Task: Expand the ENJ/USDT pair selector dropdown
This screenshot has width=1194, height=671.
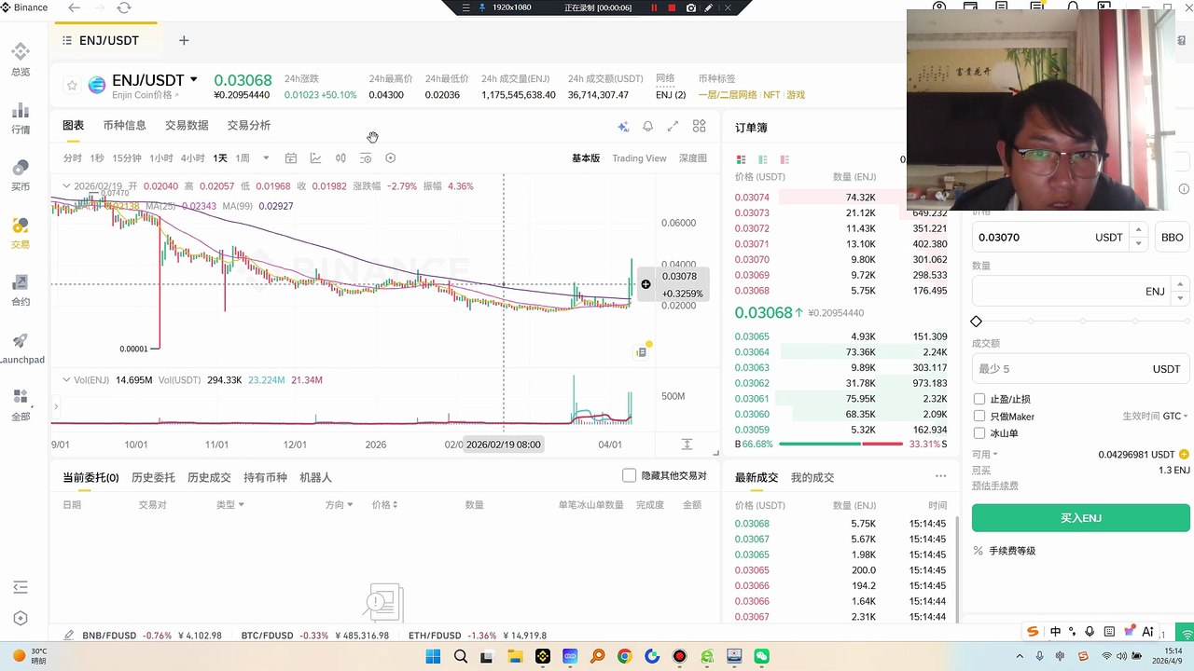Action: [x=194, y=80]
